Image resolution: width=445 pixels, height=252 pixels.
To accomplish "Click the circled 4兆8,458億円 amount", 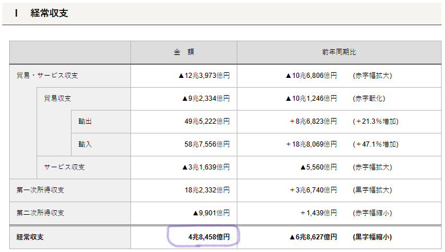I will point(204,237).
